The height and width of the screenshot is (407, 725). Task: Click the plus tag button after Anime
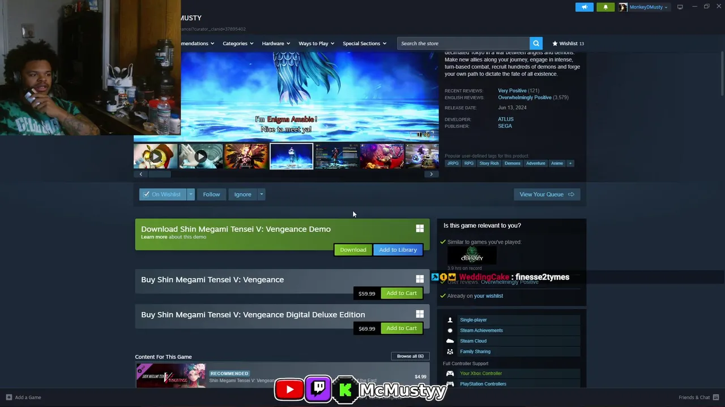tap(570, 163)
